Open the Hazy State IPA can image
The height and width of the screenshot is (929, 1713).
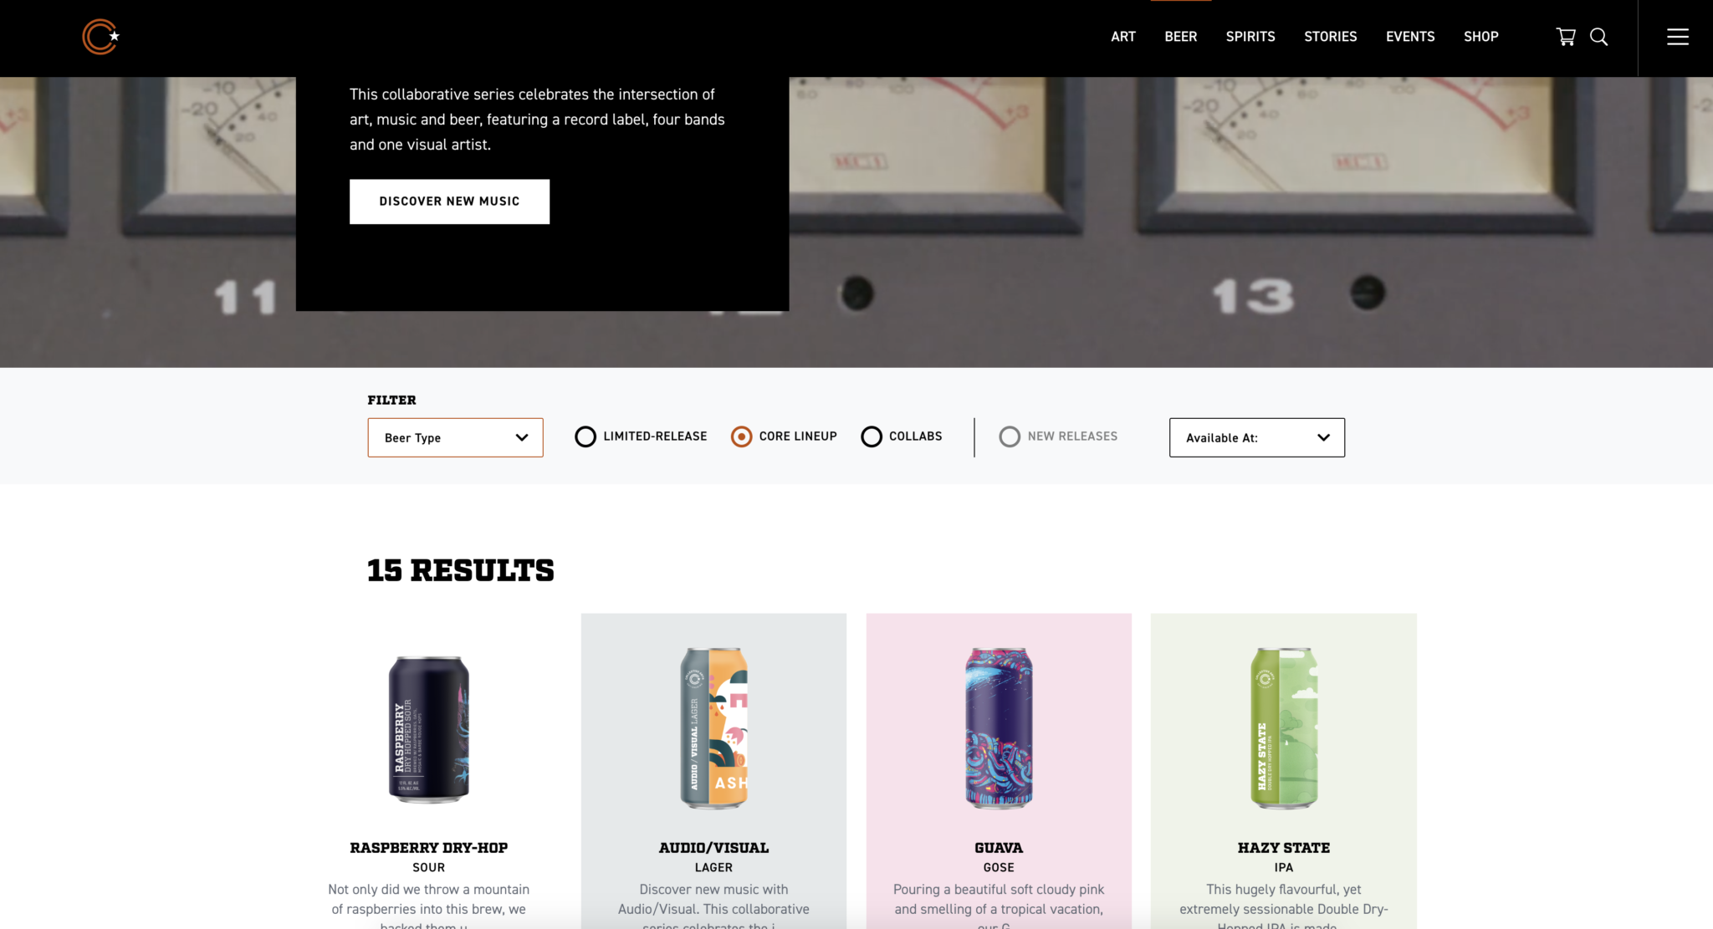pyautogui.click(x=1284, y=728)
